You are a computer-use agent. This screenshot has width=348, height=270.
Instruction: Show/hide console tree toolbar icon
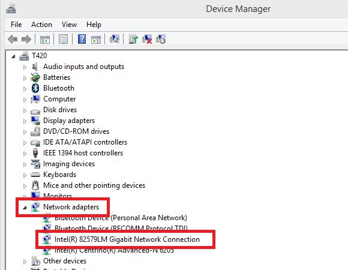tap(44, 40)
